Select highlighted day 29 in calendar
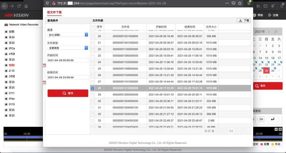Image resolution: width=286 pixels, height=153 pixels. pyautogui.click(x=266, y=71)
